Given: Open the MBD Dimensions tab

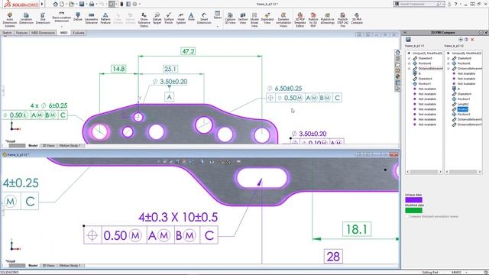Looking at the screenshot, I should click(x=44, y=33).
